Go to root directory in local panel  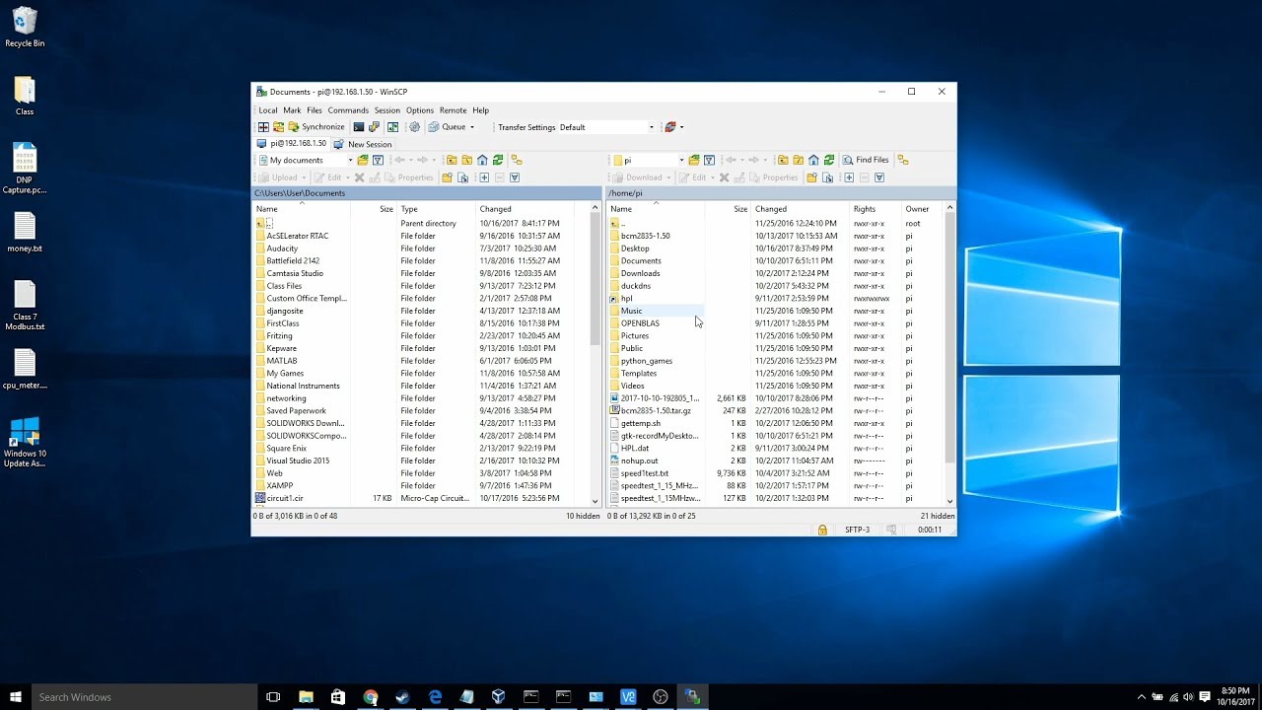[x=466, y=160]
